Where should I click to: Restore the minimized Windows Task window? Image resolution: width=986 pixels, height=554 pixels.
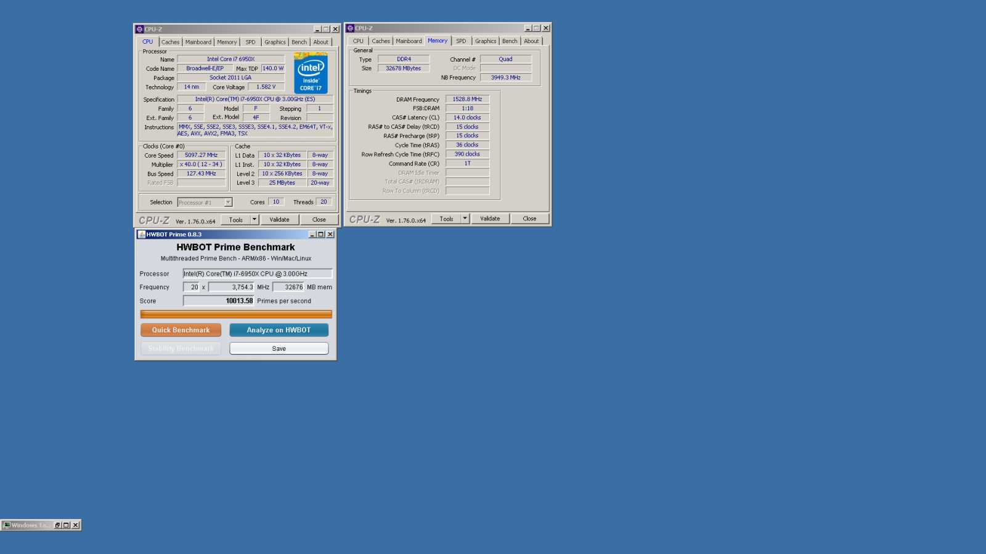click(x=57, y=525)
